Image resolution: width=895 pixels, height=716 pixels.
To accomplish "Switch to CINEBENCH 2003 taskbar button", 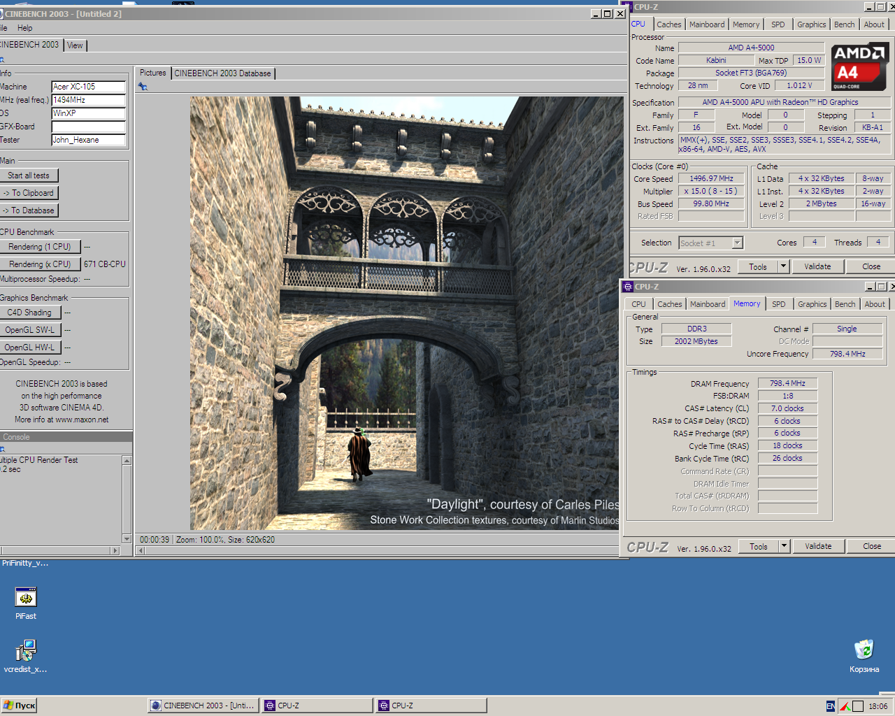I will click(203, 706).
